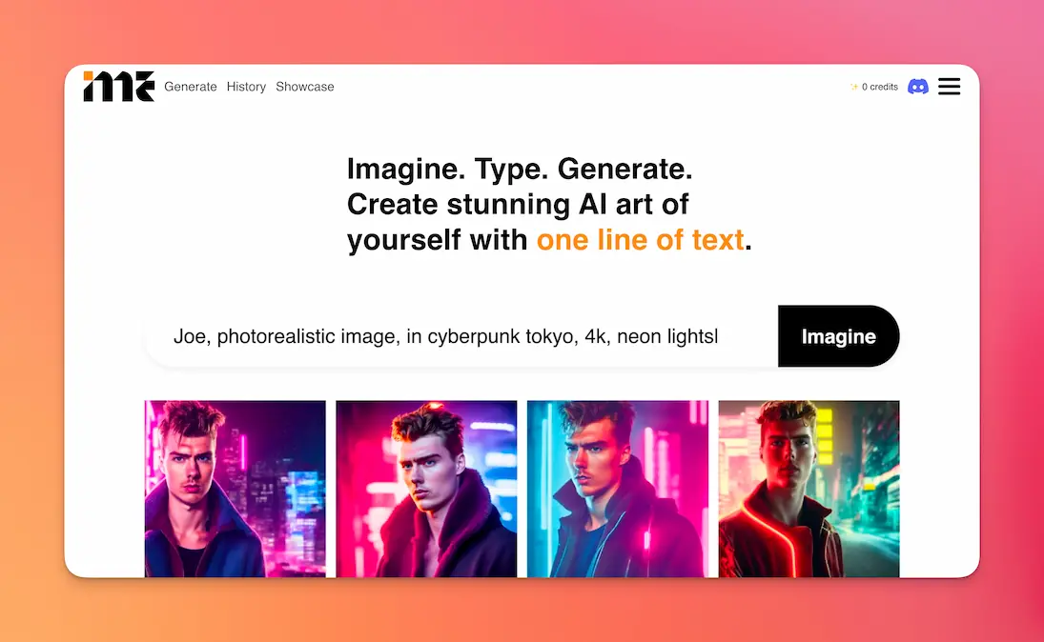Click the sparkle credits icon
Image resolution: width=1044 pixels, height=642 pixels.
[x=854, y=87]
